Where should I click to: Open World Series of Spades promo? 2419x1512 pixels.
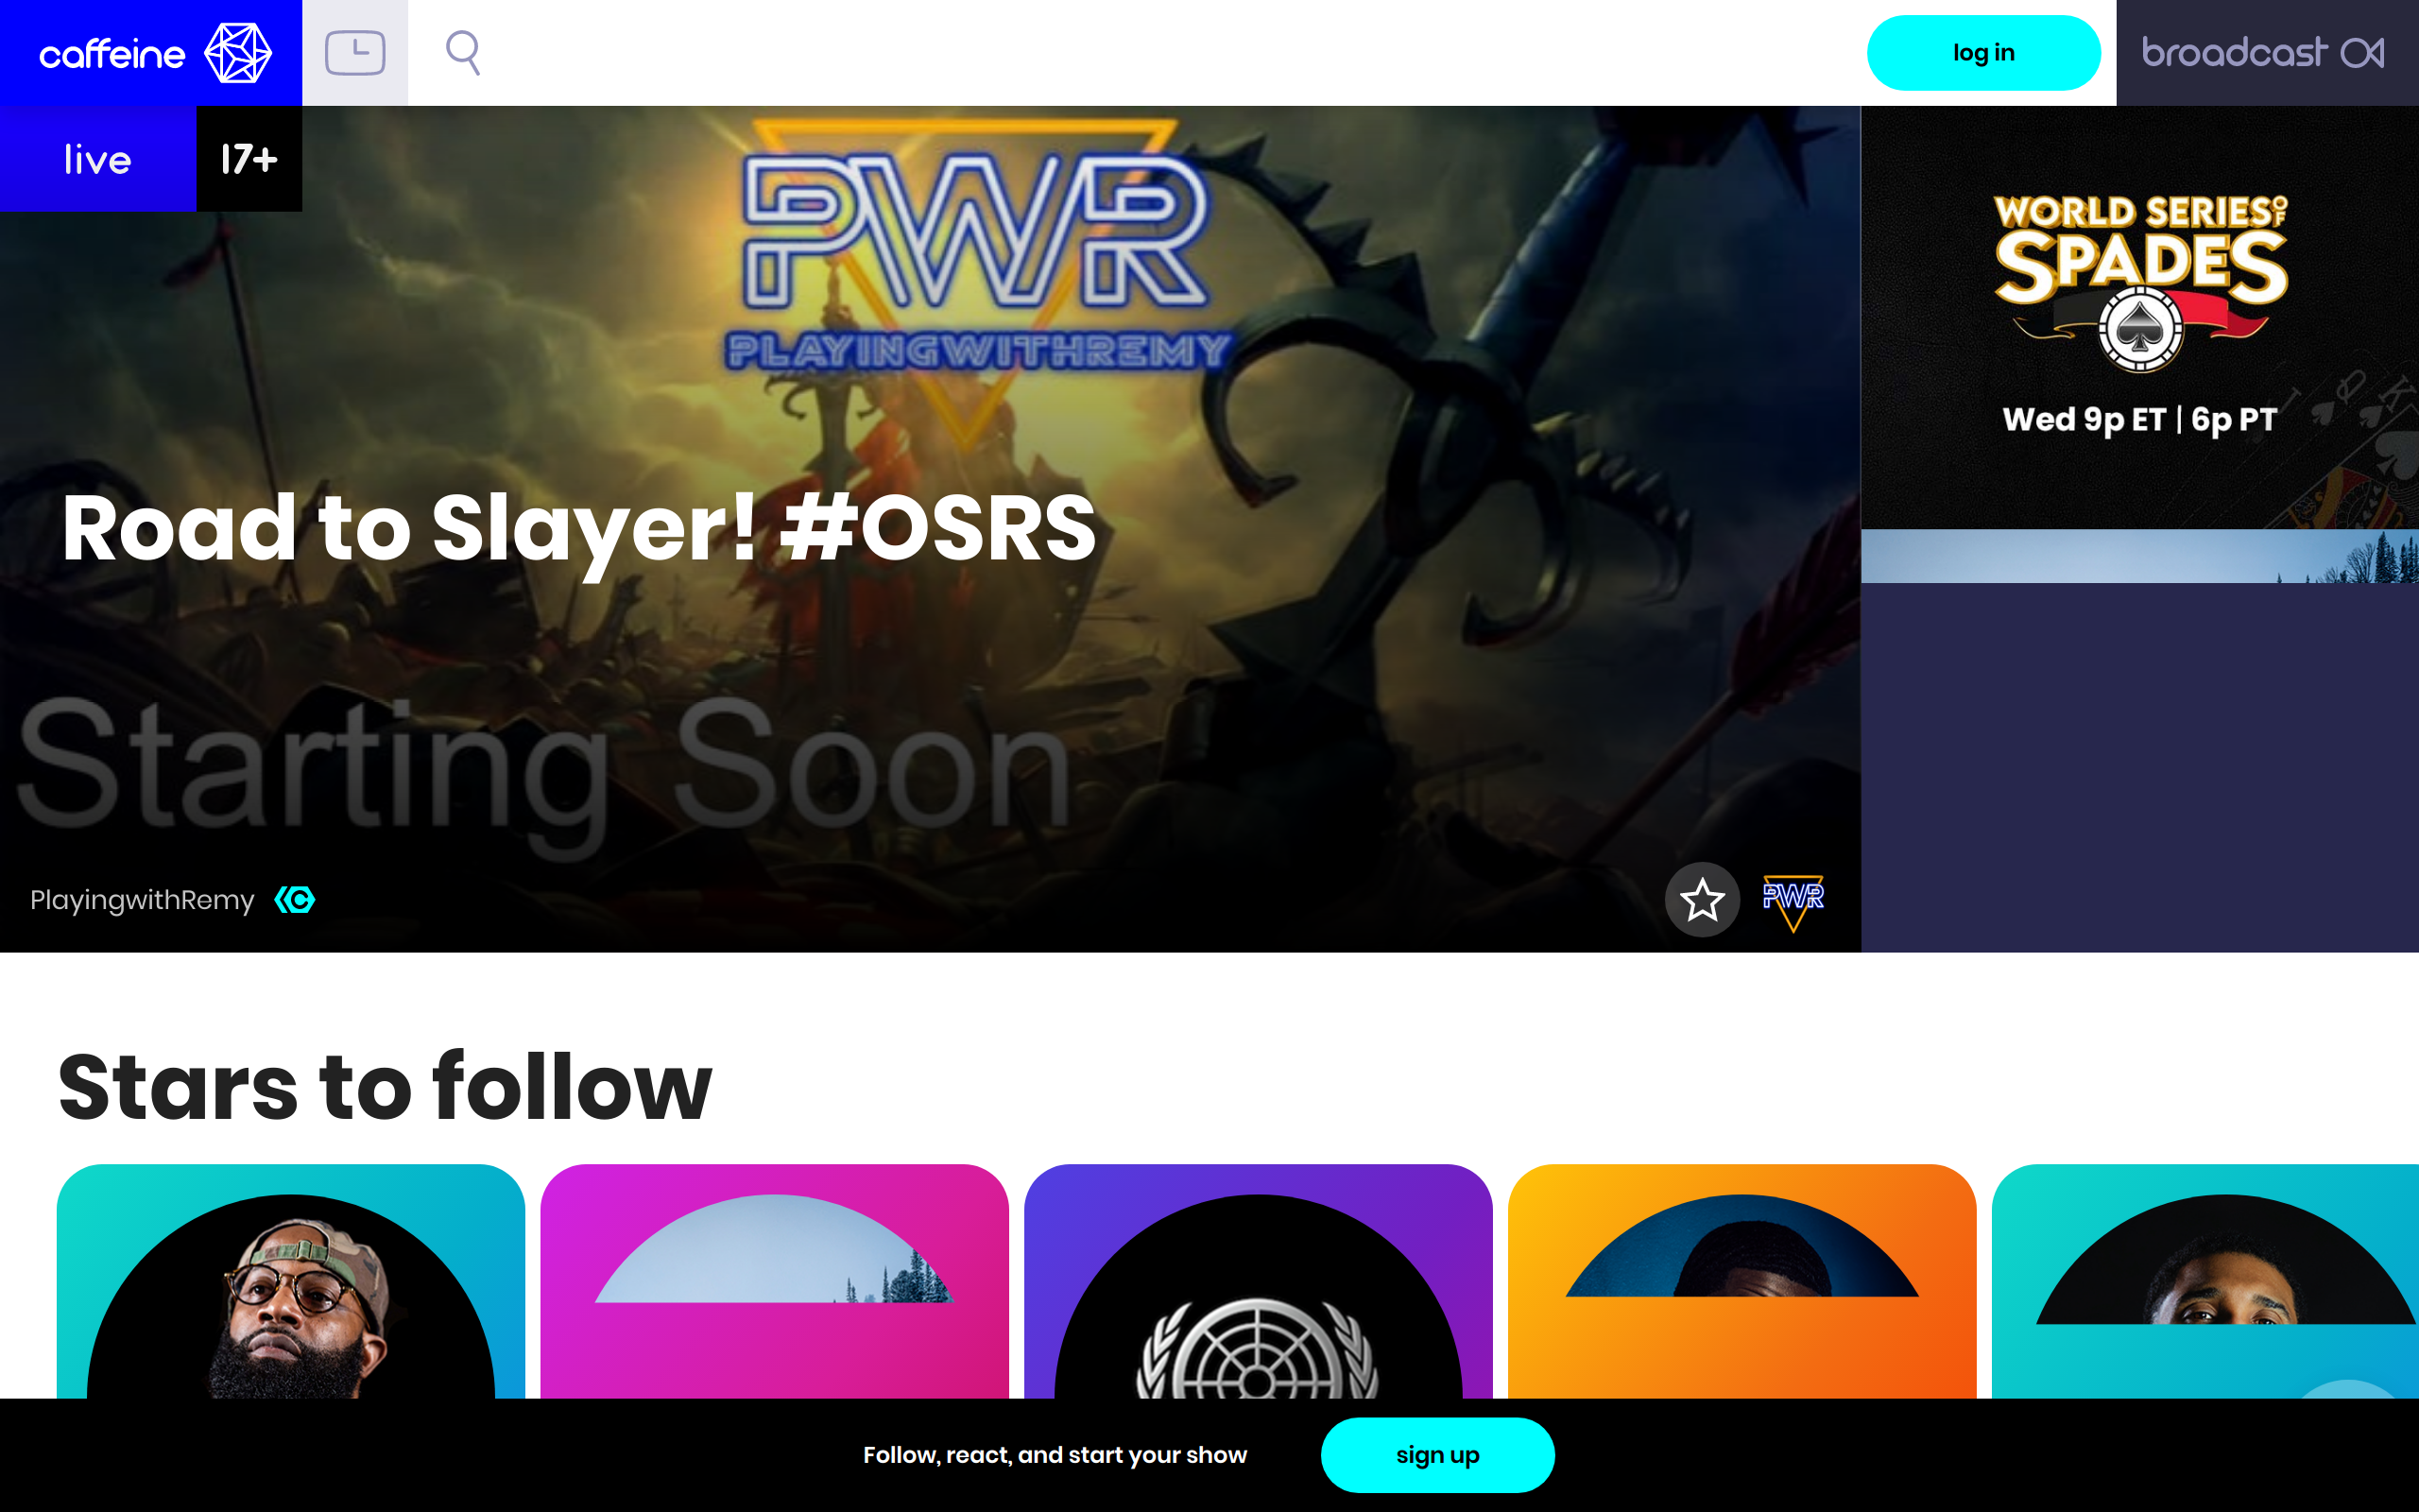[x=2139, y=317]
